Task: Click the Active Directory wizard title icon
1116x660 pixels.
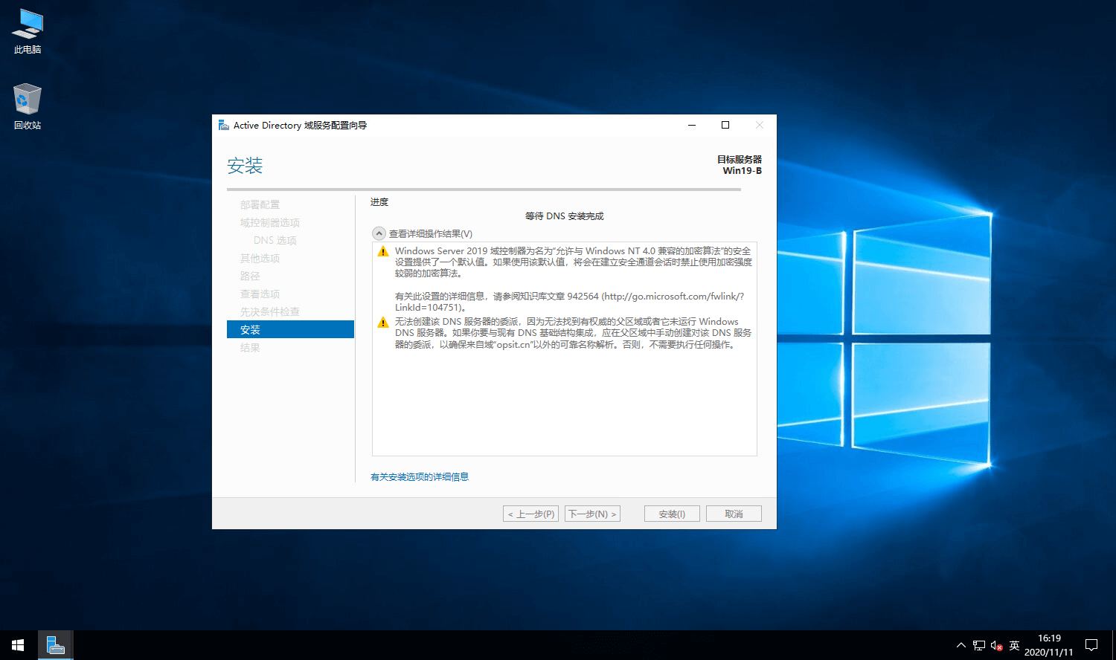Action: coord(224,125)
